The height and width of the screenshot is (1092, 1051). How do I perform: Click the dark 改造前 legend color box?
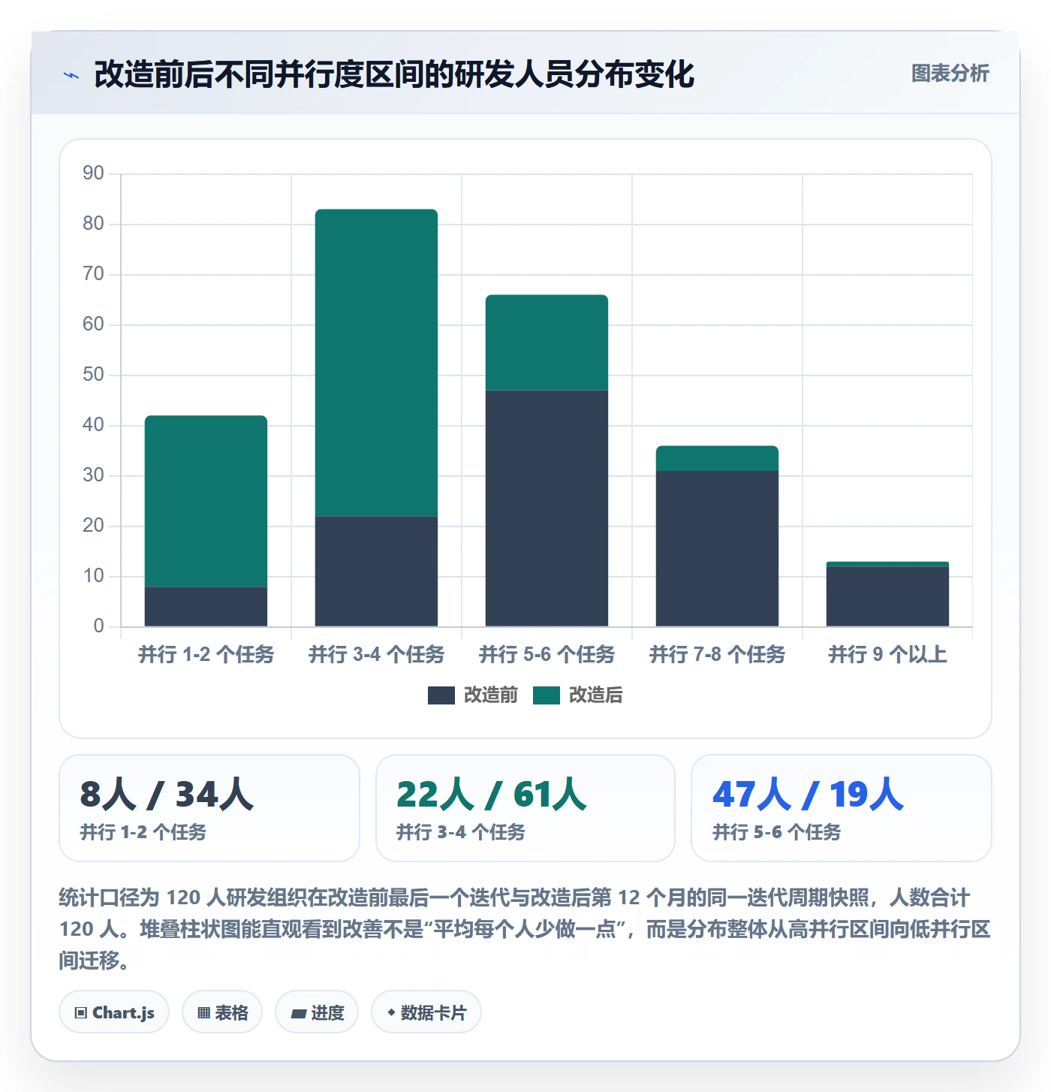[441, 695]
